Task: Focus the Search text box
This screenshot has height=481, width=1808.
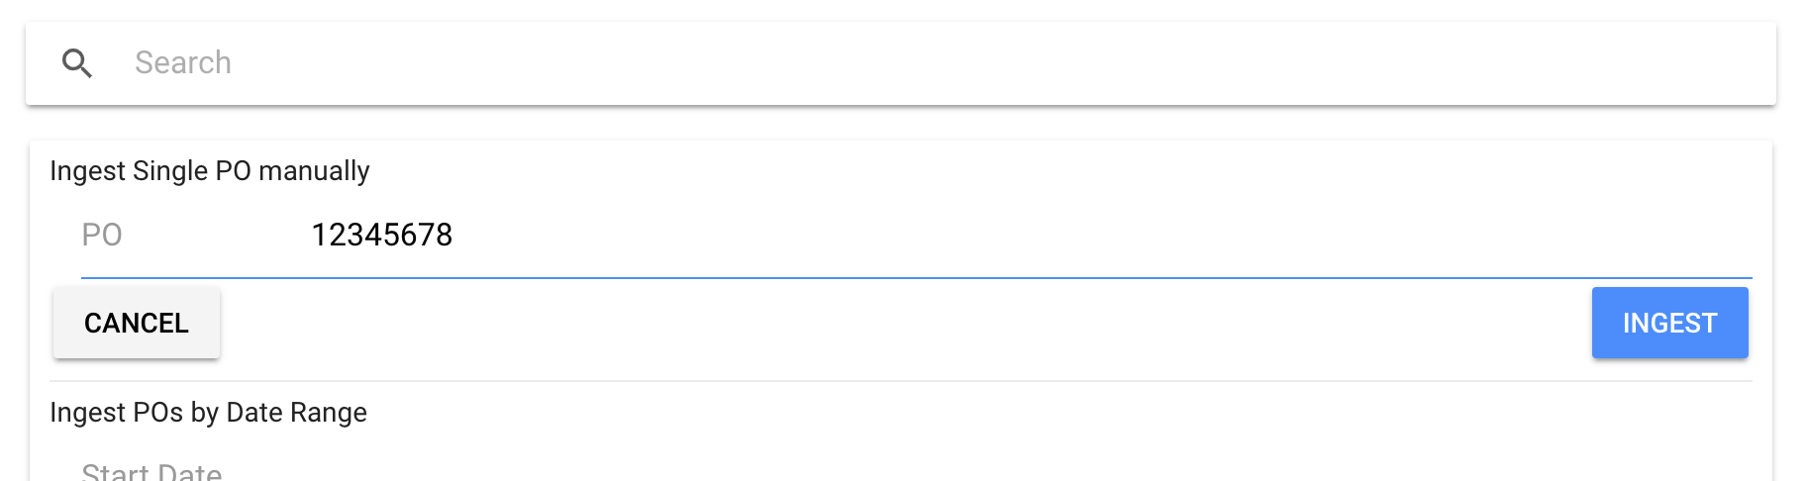Action: (x=891, y=63)
